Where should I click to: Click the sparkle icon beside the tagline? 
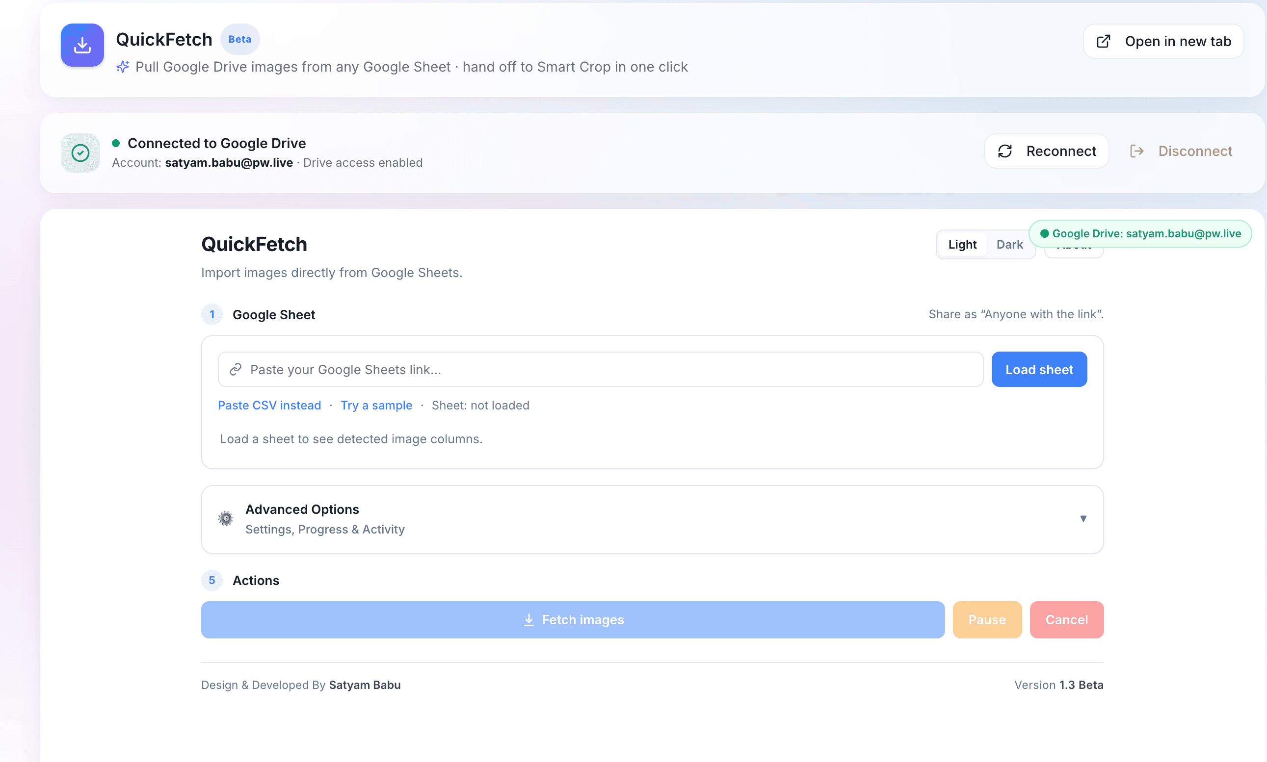click(122, 67)
